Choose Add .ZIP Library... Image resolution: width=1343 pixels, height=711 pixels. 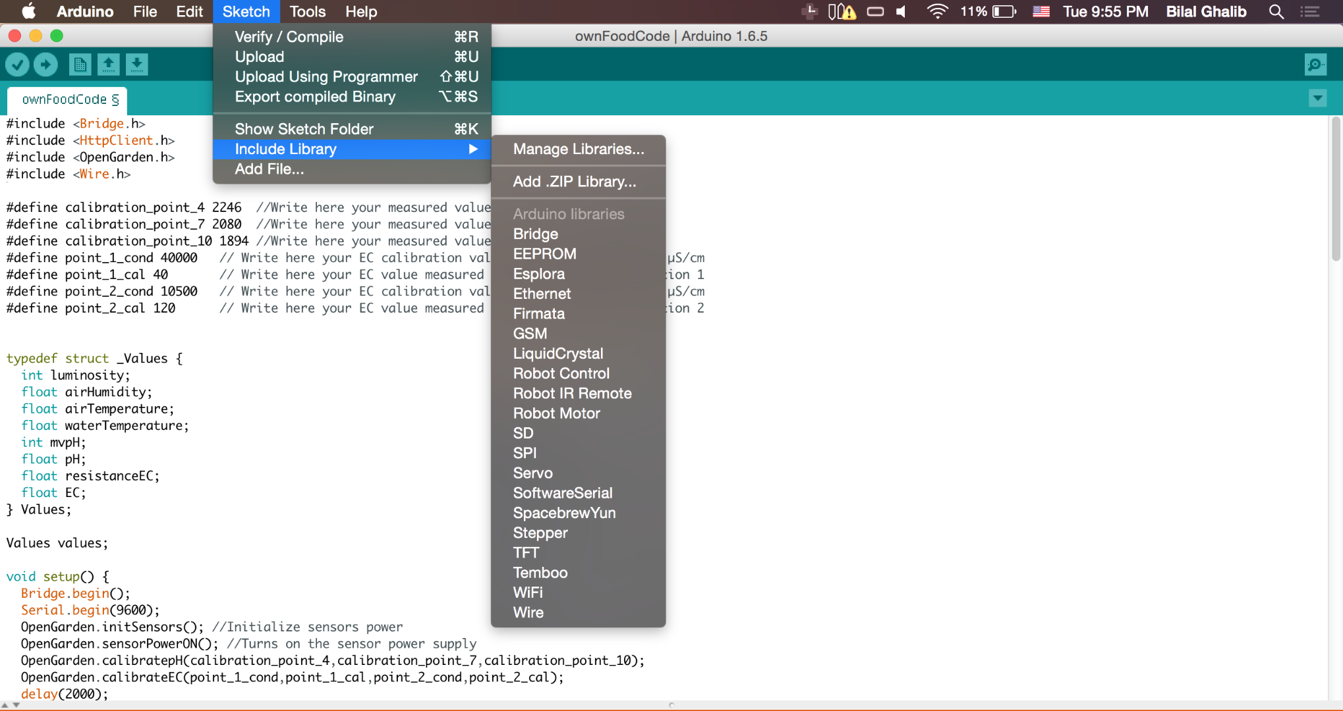pyautogui.click(x=579, y=182)
